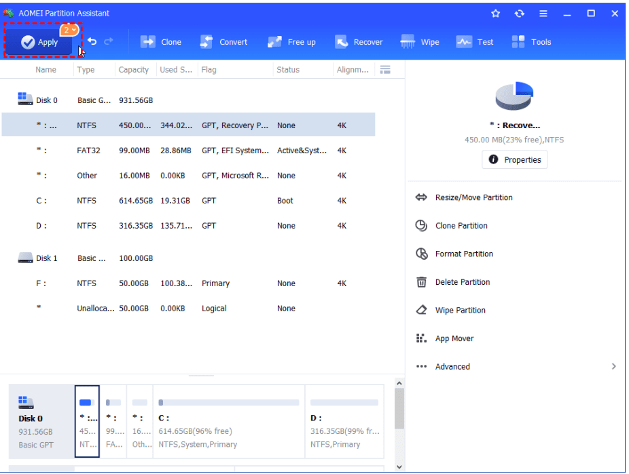Viewport: 629px width, 474px height.
Task: Click the Advanced label
Action: point(452,367)
